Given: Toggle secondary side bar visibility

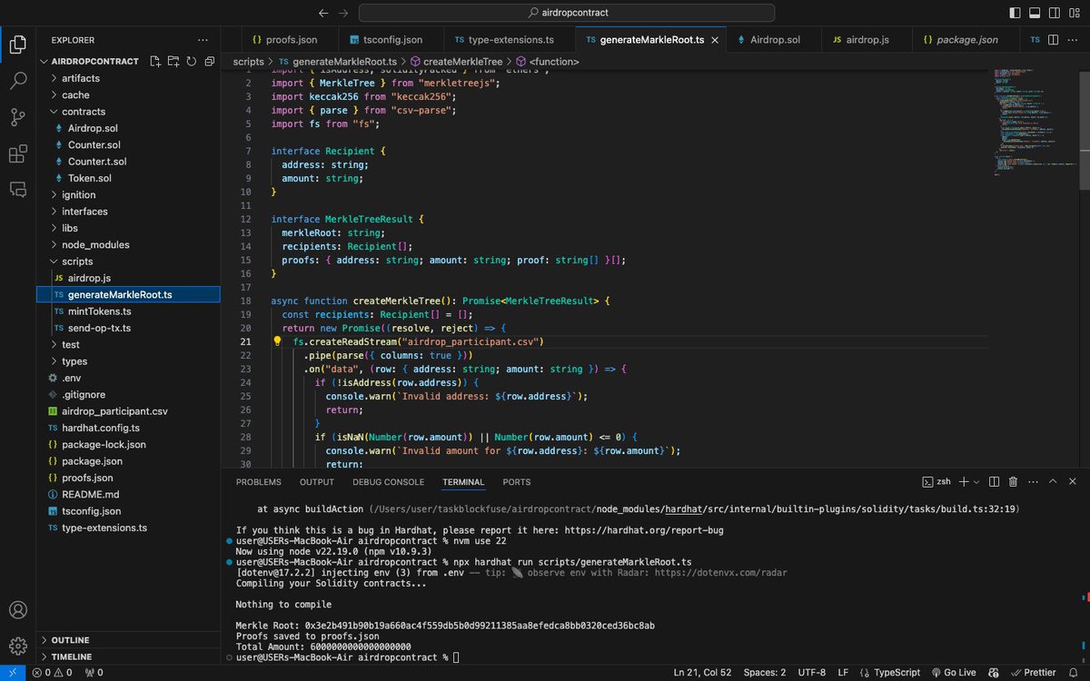Looking at the screenshot, I should tap(1054, 13).
